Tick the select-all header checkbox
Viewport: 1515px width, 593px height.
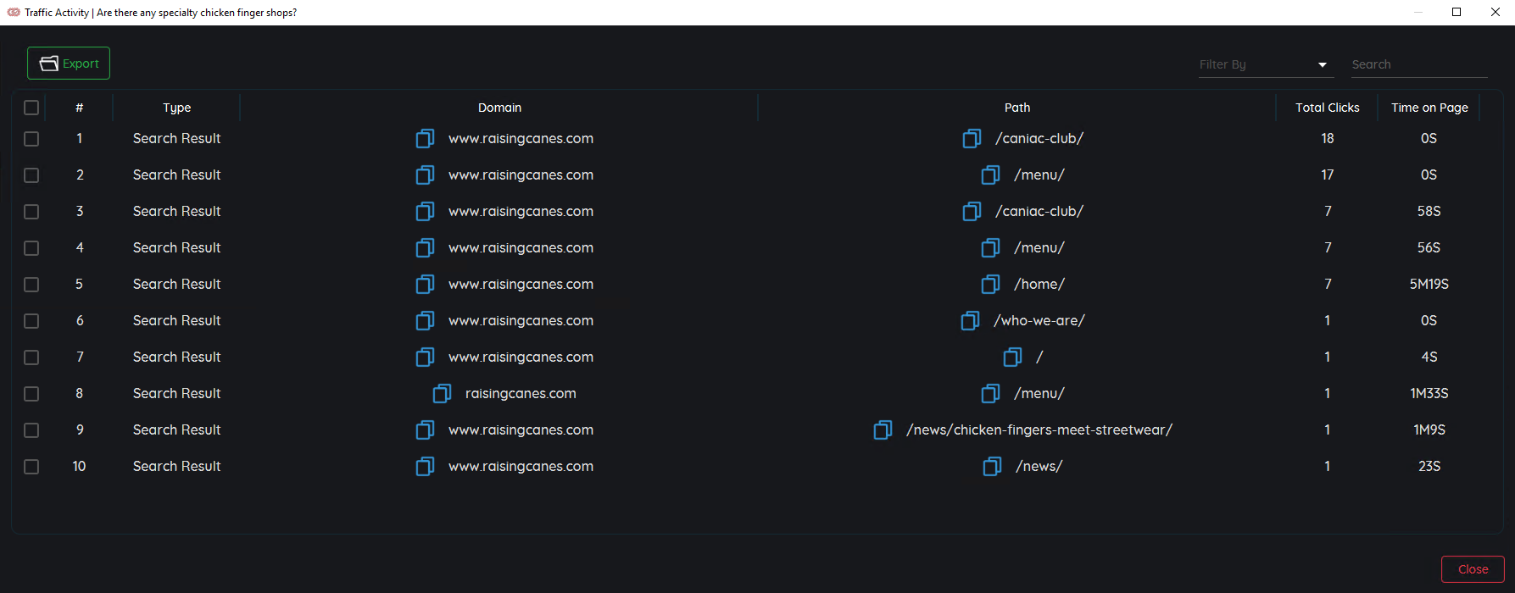[x=31, y=108]
